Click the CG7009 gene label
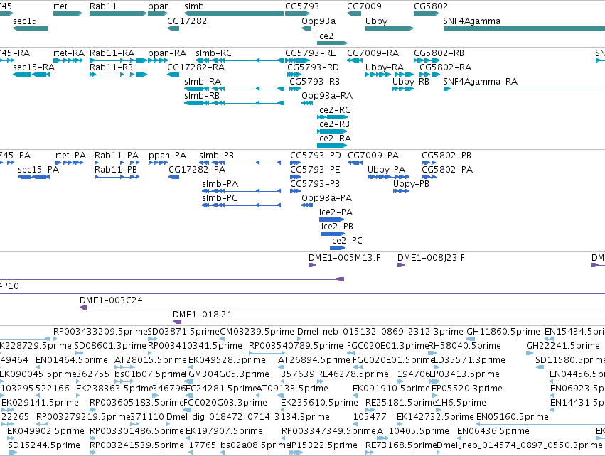 tap(364, 6)
